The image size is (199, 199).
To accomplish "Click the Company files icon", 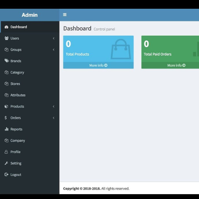I will click(6, 140).
